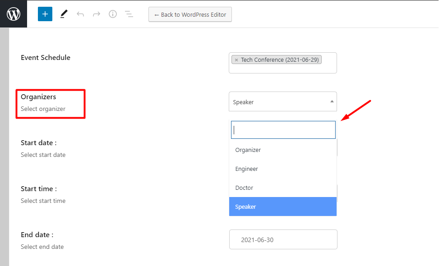This screenshot has height=266, width=439.
Task: Redo the last undone change
Action: (x=96, y=14)
